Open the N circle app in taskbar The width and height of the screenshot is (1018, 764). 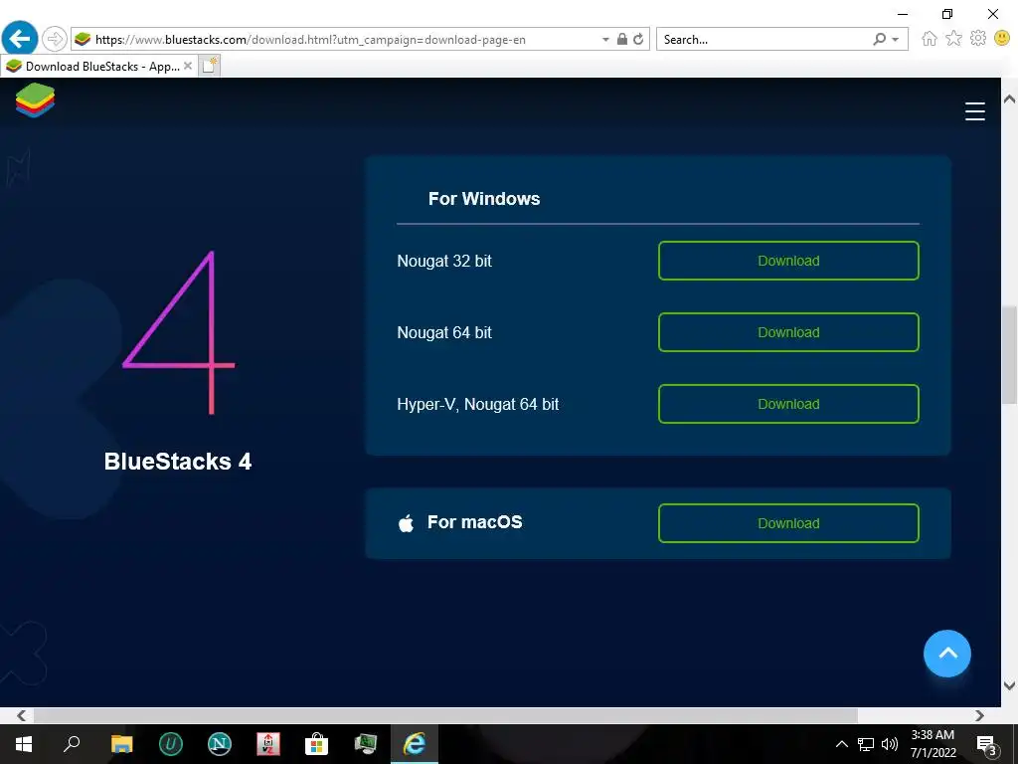(220, 744)
